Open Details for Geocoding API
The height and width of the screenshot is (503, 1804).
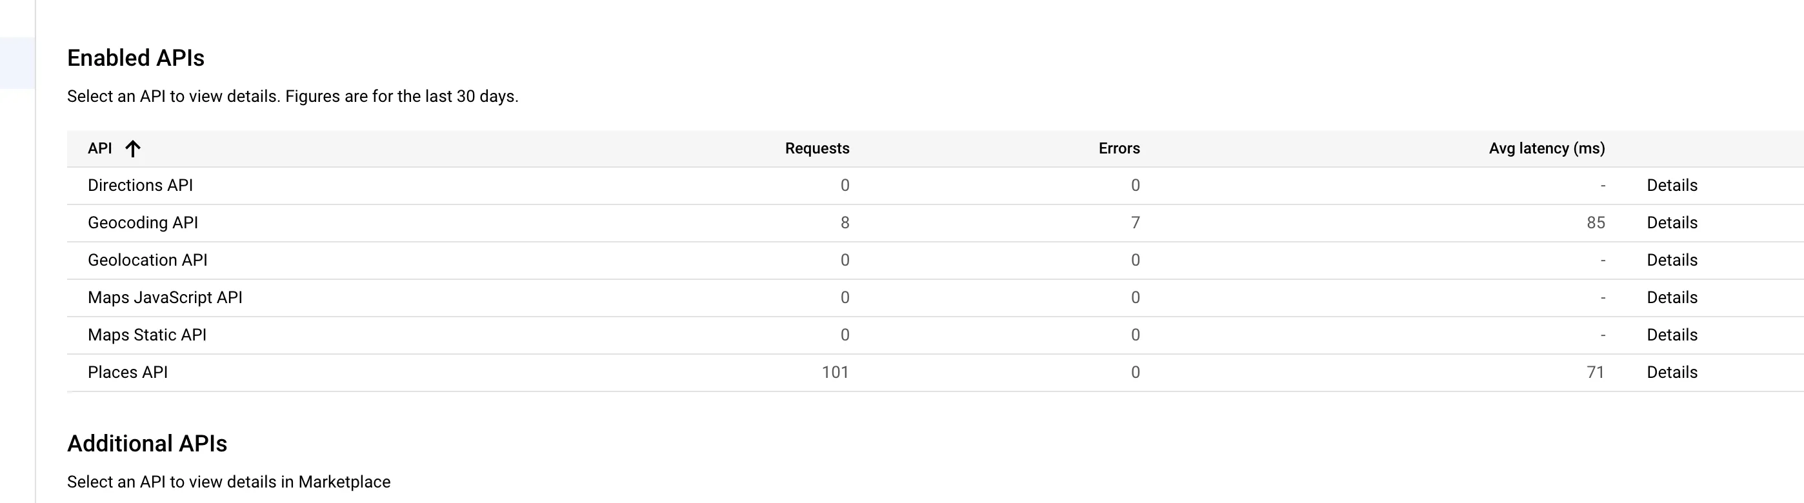point(1672,222)
